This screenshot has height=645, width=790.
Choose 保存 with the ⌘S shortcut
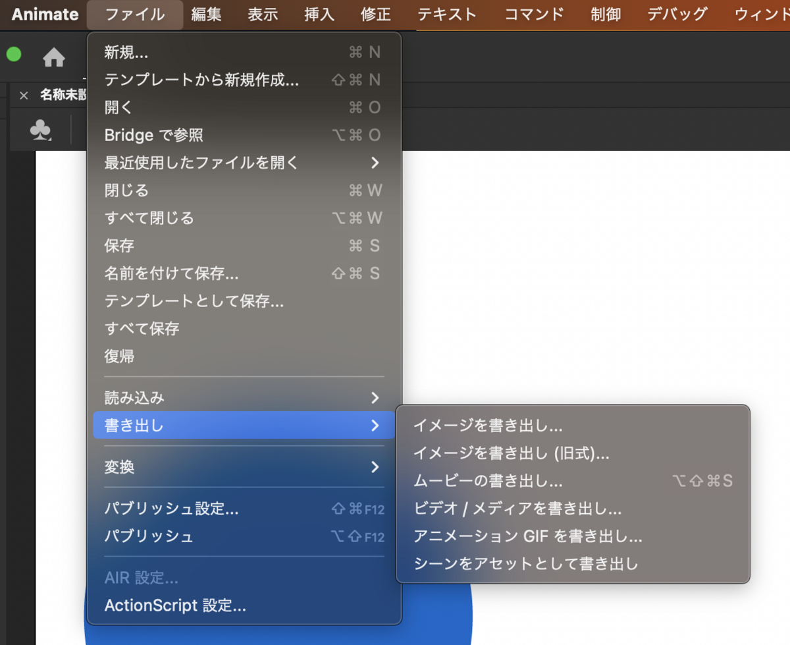point(244,246)
